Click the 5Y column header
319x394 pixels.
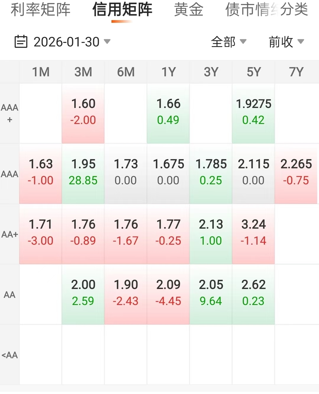254,72
